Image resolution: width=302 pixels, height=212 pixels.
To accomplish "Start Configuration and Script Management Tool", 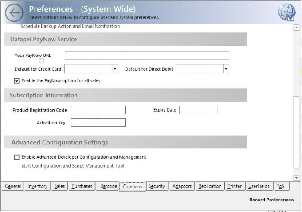I will [73, 166].
